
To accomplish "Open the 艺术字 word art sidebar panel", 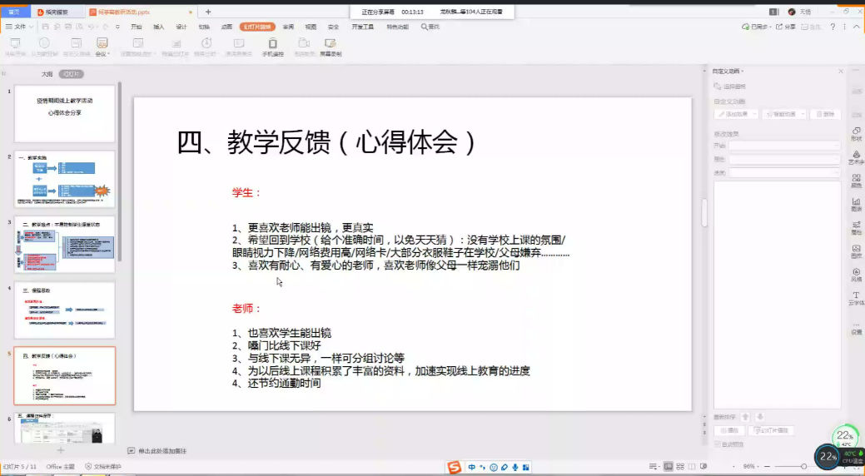I will tap(856, 157).
